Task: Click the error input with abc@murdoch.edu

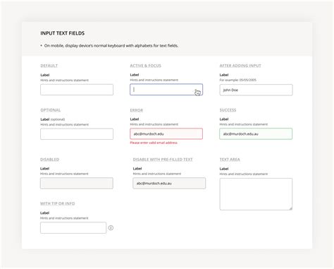Action: tap(166, 133)
